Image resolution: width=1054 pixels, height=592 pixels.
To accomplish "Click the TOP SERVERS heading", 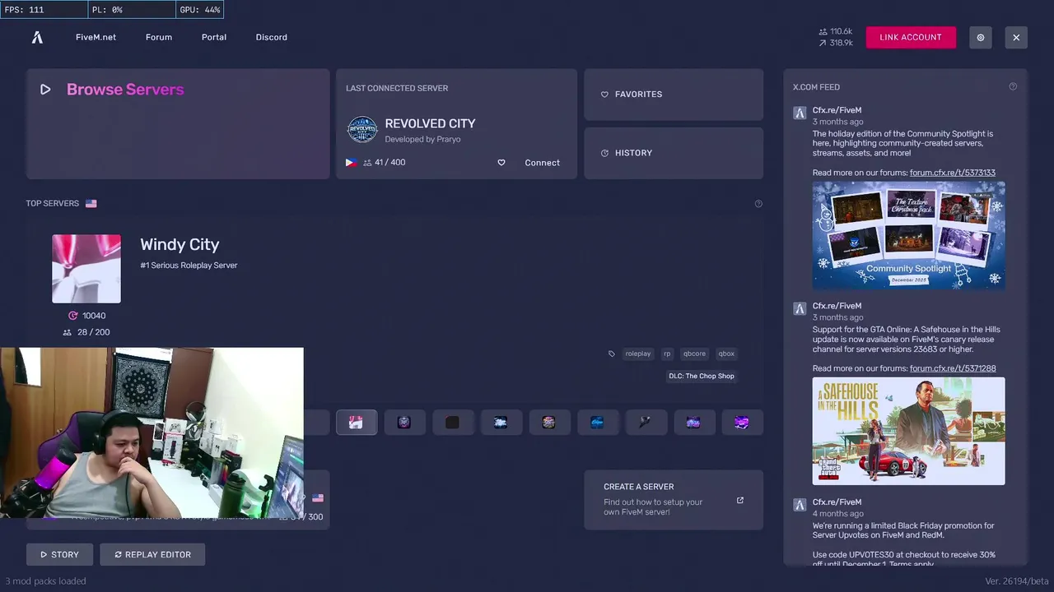I will pyautogui.click(x=53, y=203).
